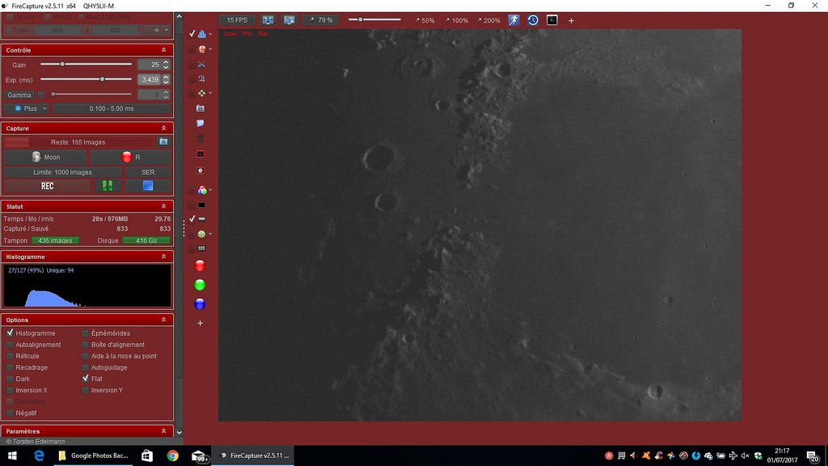
Task: Click the camera snapshot icon in Capture panel
Action: coord(163,142)
